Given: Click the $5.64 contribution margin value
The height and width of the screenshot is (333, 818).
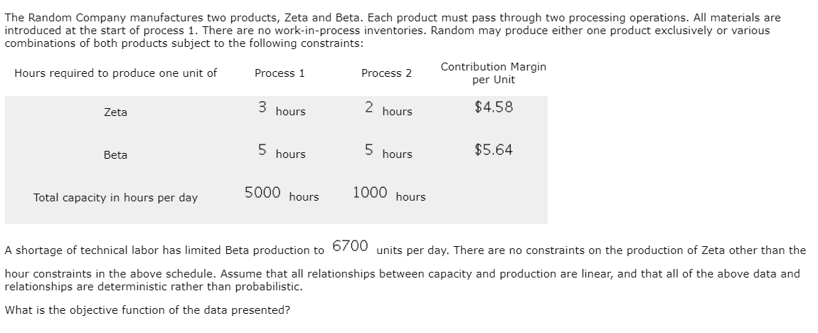Looking at the screenshot, I should (494, 150).
